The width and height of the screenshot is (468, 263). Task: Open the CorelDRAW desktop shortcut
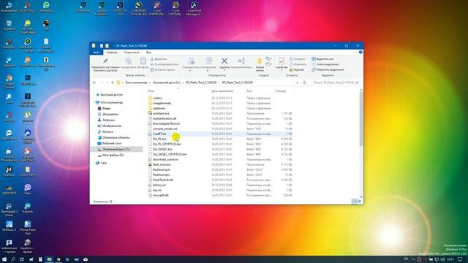point(138,8)
